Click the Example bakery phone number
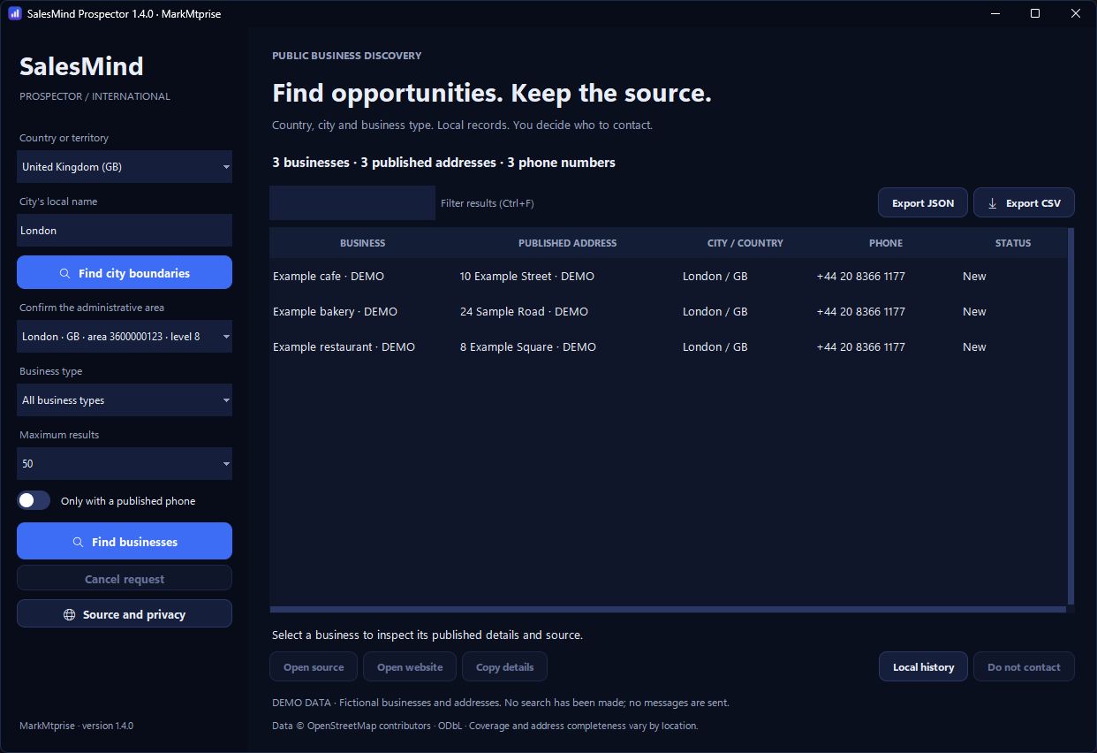 [860, 311]
